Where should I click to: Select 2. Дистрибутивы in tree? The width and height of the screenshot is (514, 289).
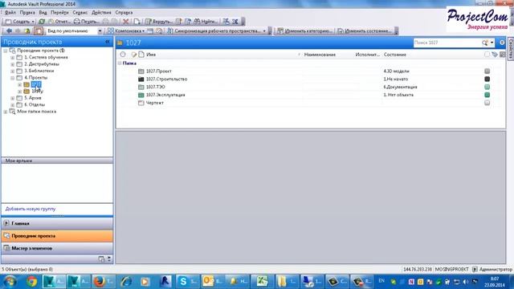[x=42, y=64]
